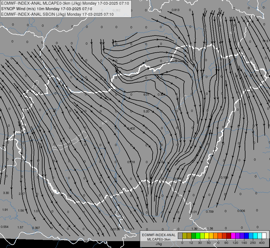
Task: Click legend scale label 400
Action: (x=261, y=243)
